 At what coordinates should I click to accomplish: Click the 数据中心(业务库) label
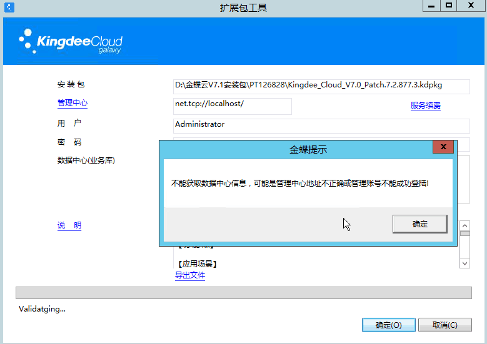[86, 160]
